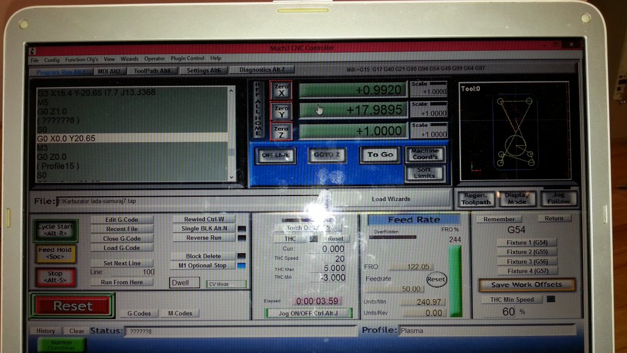Toggle Jog ON/OFF Ctrl-Alt-J
The image size is (627, 353).
pyautogui.click(x=309, y=313)
